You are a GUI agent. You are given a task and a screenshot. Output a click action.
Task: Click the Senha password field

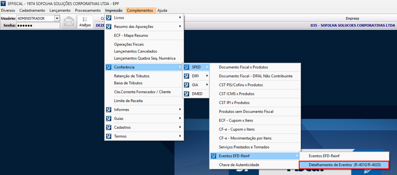click(x=38, y=26)
